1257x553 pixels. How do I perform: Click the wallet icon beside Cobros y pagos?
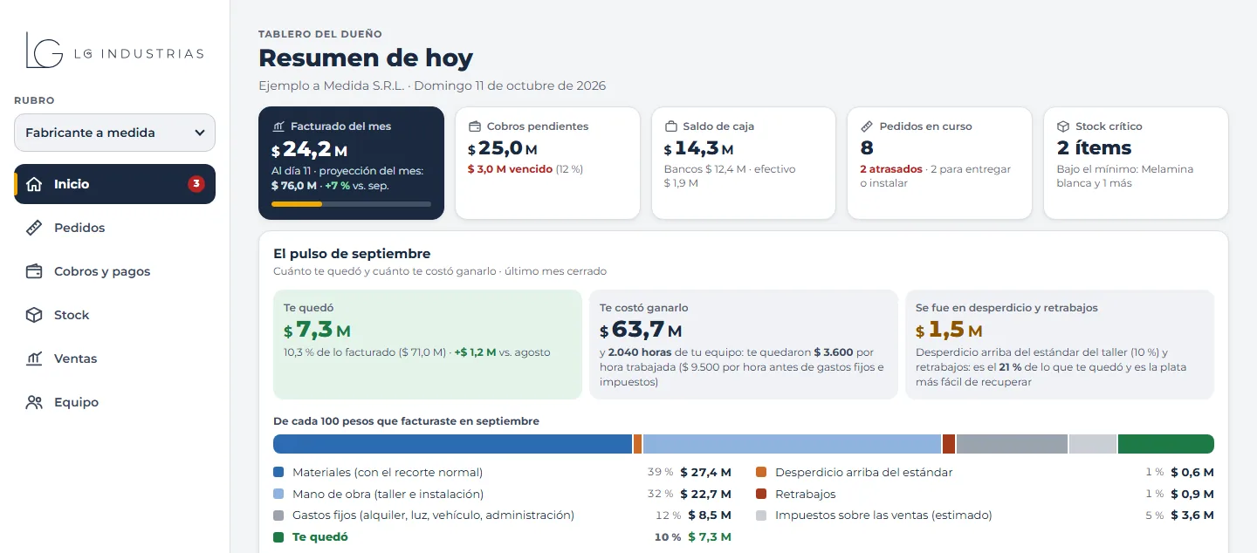[34, 271]
